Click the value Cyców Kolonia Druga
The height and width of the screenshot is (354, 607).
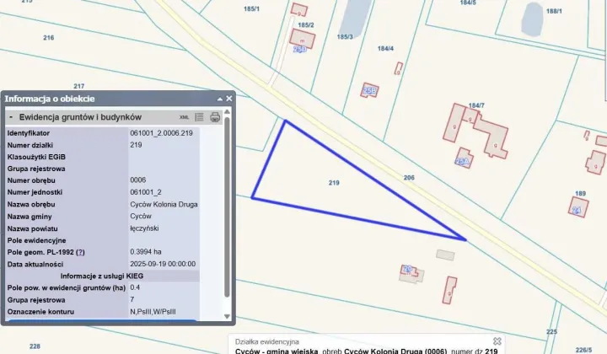pyautogui.click(x=164, y=204)
